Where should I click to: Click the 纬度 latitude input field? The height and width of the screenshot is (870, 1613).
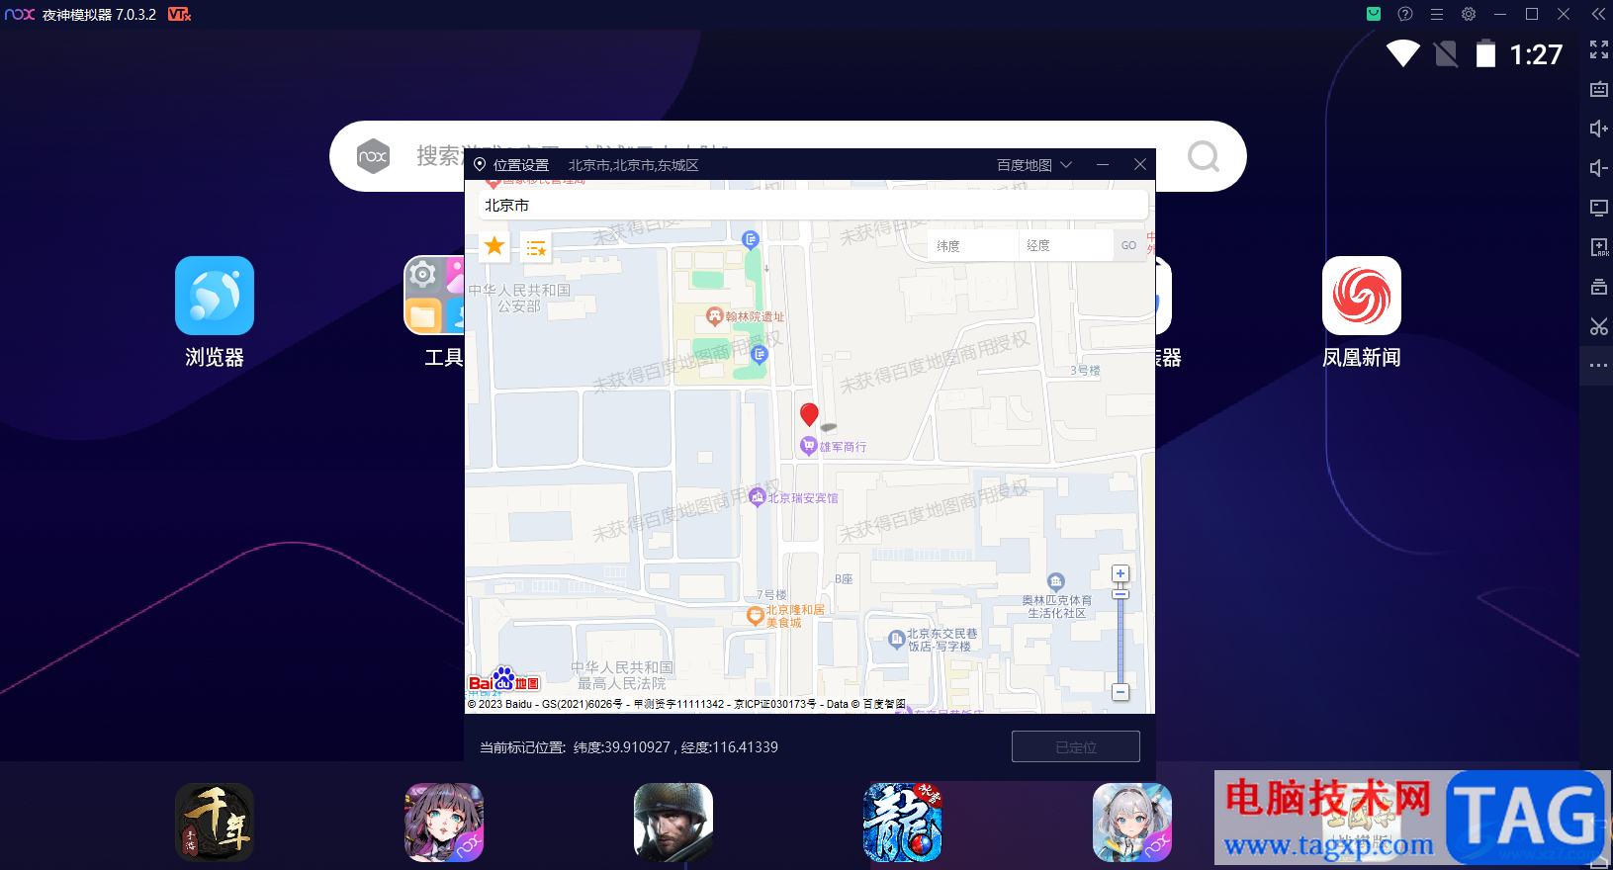coord(973,245)
